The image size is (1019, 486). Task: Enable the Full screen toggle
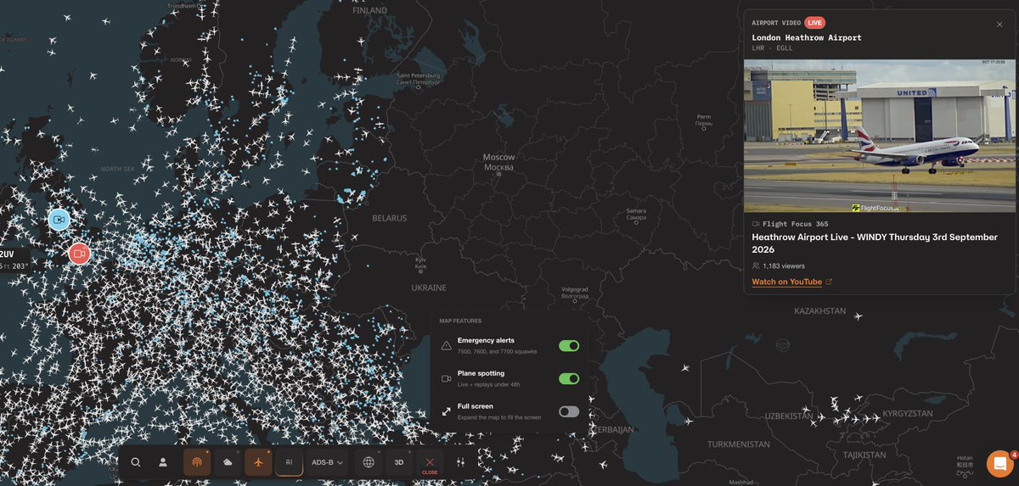[x=569, y=411]
